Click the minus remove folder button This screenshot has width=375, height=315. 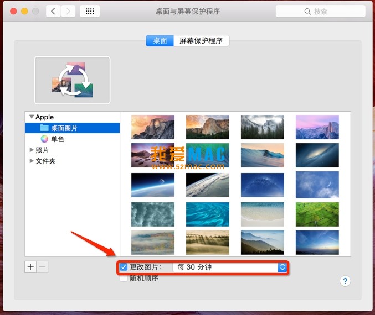[x=42, y=267]
